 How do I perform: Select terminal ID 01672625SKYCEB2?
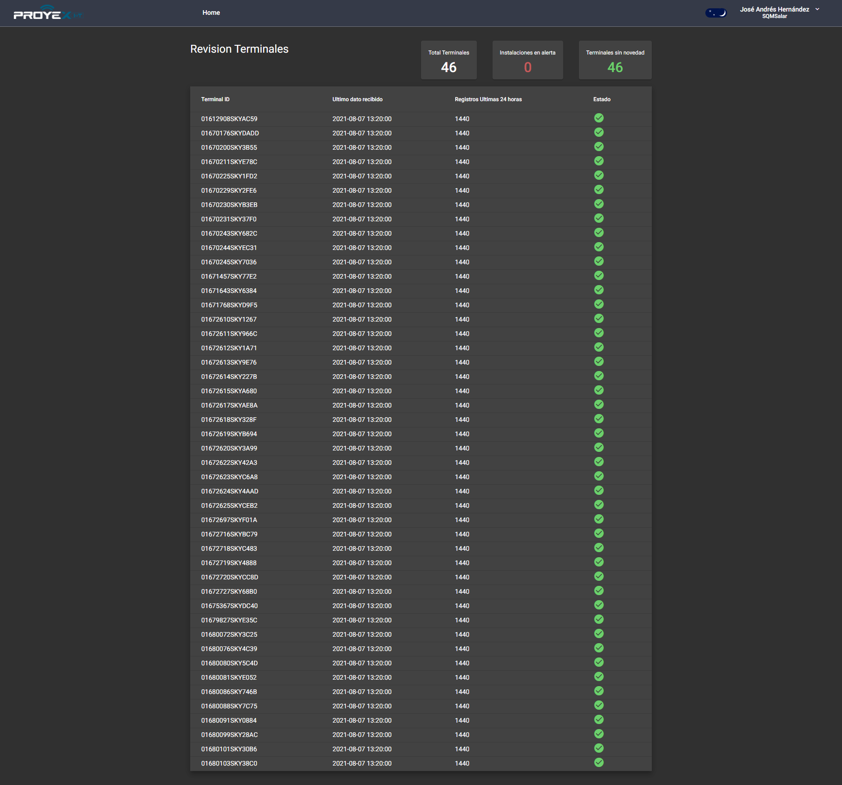point(229,505)
